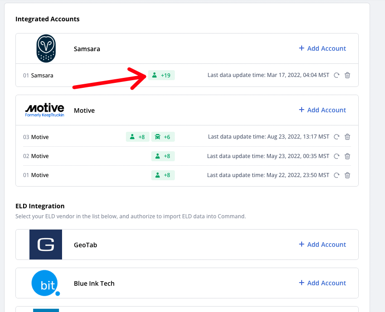
Task: Add Account for Motive
Action: [x=322, y=110]
